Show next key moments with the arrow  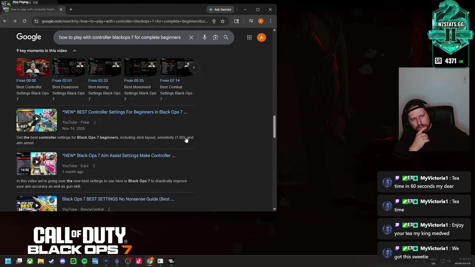click(x=194, y=67)
